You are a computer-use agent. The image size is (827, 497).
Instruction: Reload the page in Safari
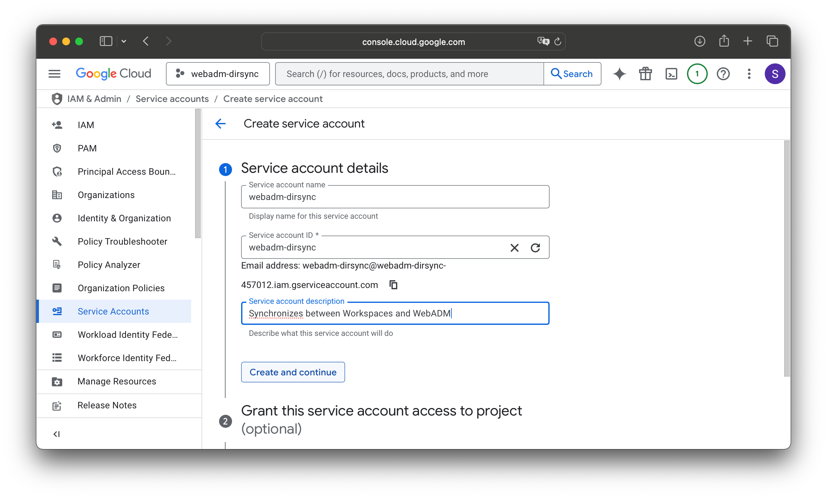click(x=557, y=41)
